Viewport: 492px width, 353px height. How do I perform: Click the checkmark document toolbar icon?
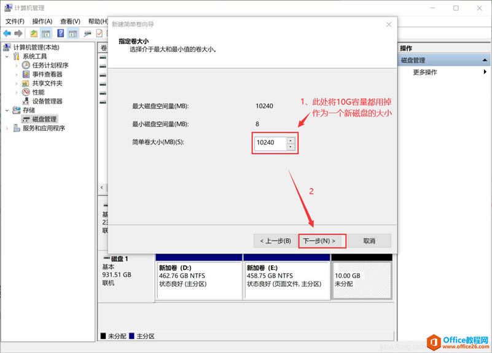pyautogui.click(x=100, y=33)
